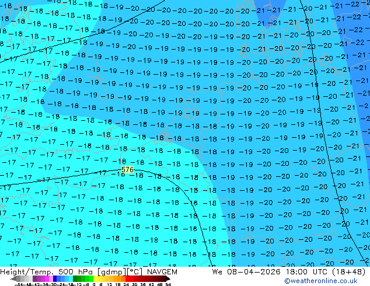Open the weatheronline.co.uk copyright link

point(321,281)
